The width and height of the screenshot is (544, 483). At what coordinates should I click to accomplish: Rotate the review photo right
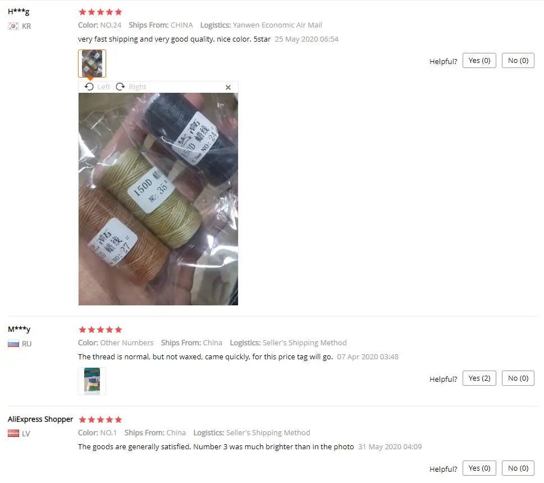131,87
